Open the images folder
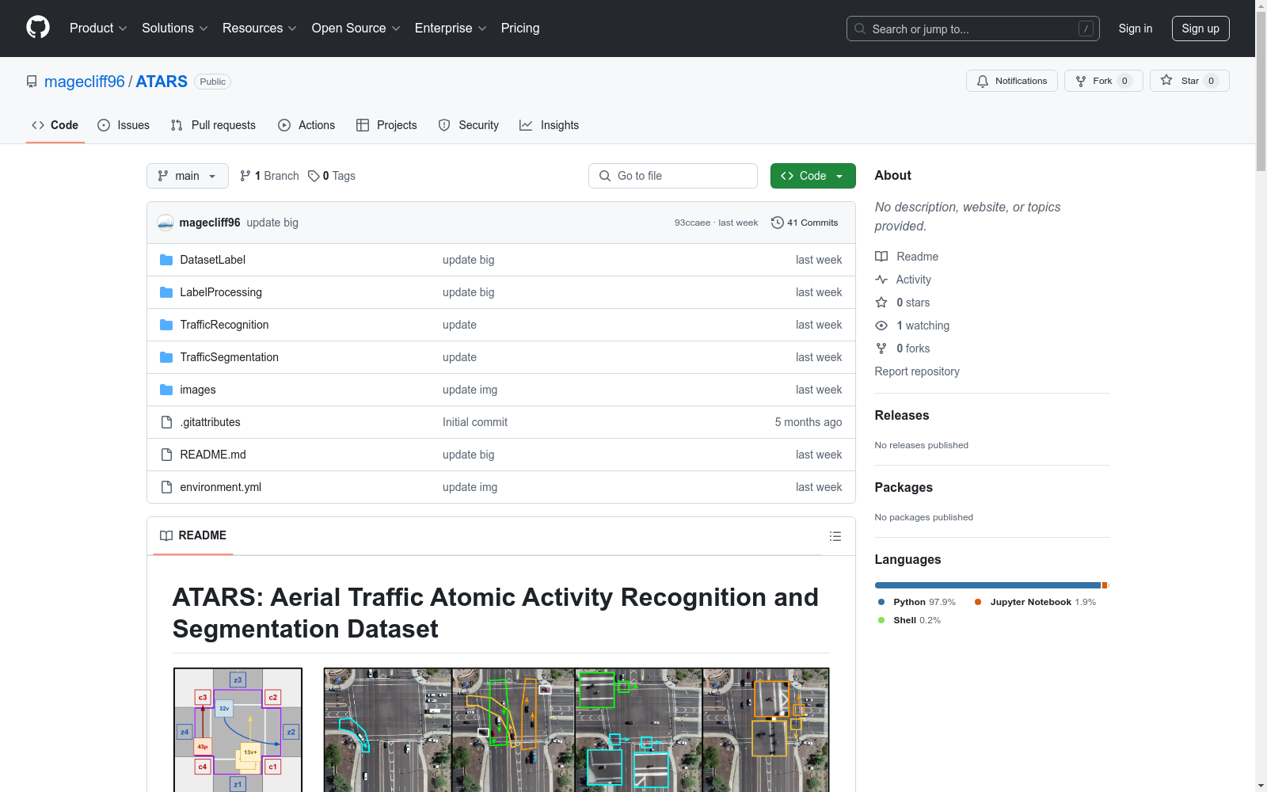 click(198, 390)
